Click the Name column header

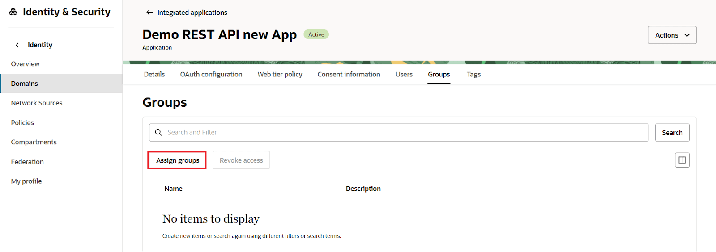[x=173, y=189]
